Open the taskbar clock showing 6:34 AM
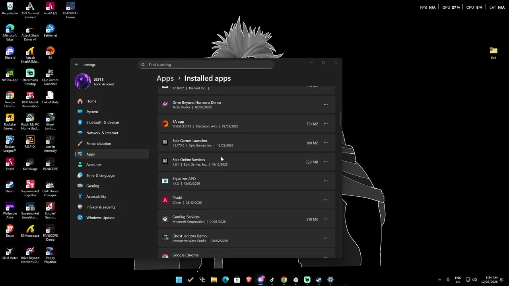509x286 pixels. [490, 280]
